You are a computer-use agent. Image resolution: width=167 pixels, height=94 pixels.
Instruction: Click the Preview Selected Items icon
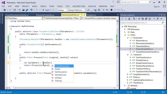(x=161, y=19)
